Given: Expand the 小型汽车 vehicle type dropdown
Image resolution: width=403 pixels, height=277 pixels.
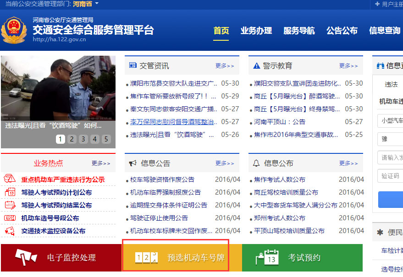Looking at the screenshot, I should (x=390, y=121).
